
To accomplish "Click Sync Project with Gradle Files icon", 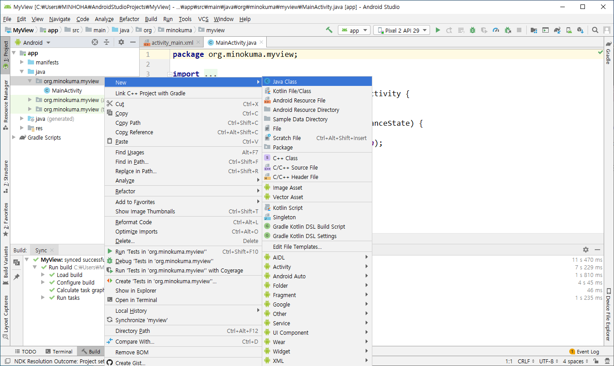I will coord(557,30).
